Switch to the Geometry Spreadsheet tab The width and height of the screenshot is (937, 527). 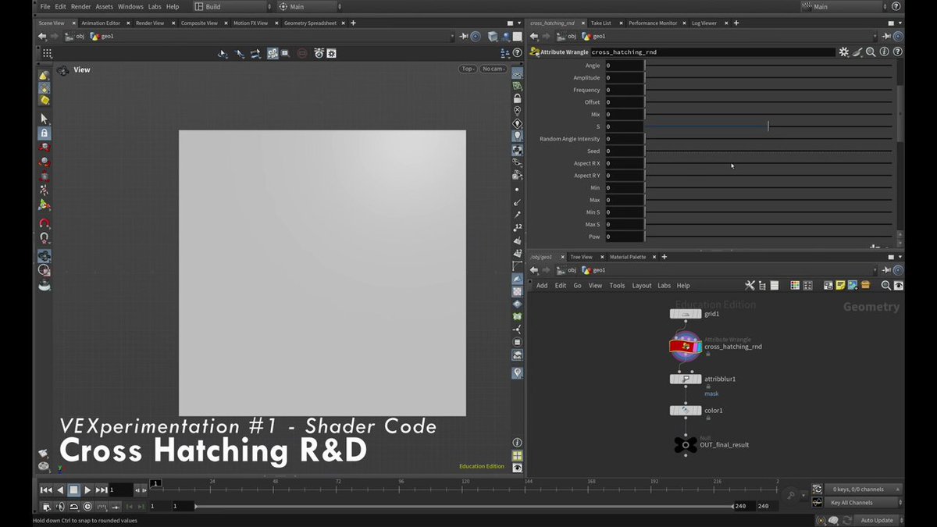click(x=310, y=23)
